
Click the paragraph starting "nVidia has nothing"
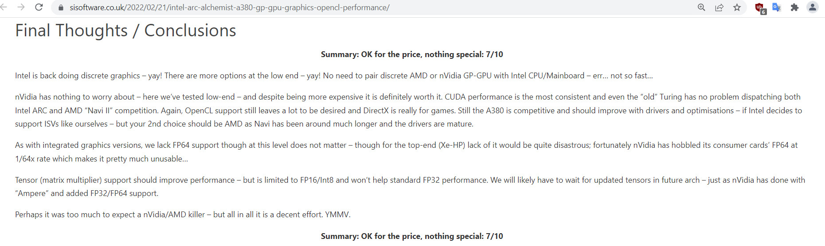408,110
